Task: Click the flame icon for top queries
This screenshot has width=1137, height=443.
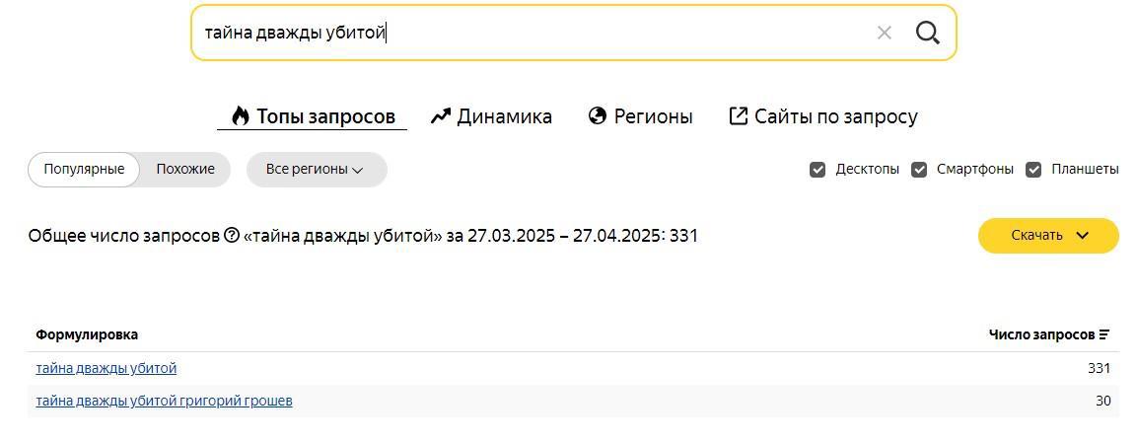Action: 241,116
